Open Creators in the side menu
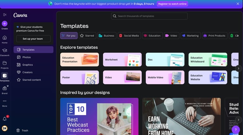The height and width of the screenshot is (135, 243). (34, 72)
